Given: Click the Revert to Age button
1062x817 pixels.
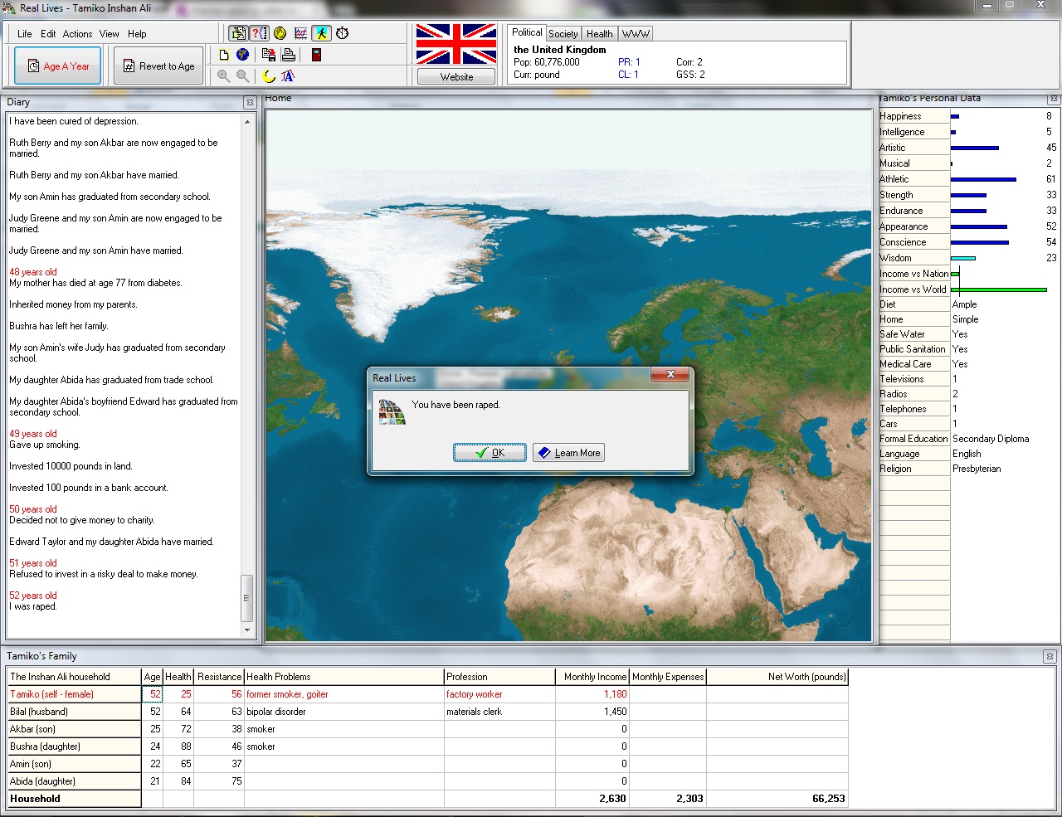Looking at the screenshot, I should 158,66.
